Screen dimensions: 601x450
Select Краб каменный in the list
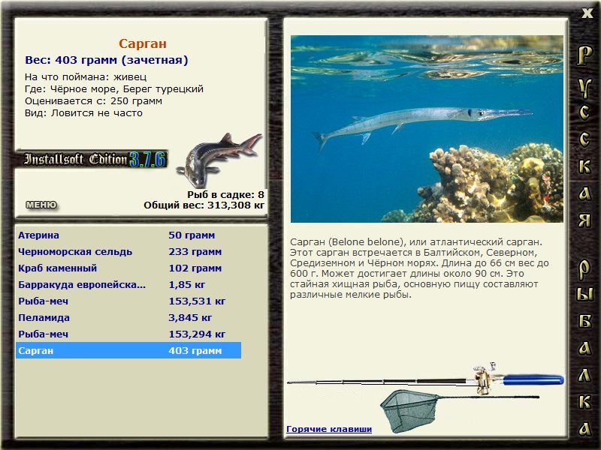pos(128,268)
